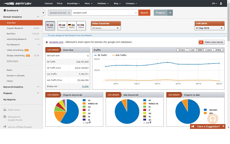Image resolution: width=230 pixels, height=144 pixels.
Task: Open the amazon.com domain link
Action: click(x=56, y=42)
